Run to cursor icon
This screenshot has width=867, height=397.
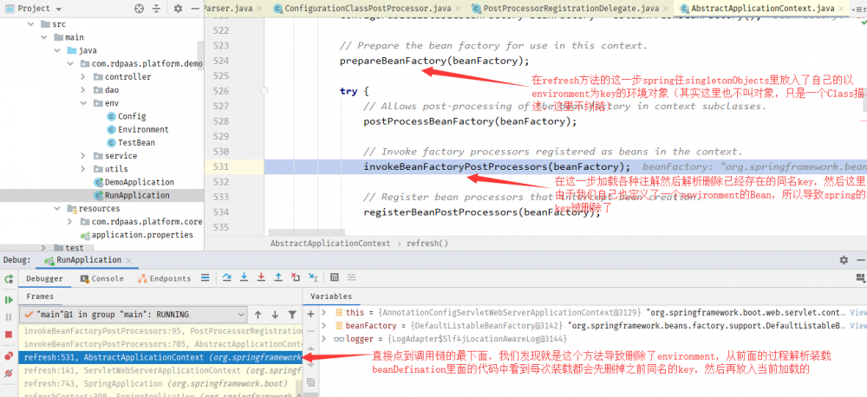(x=313, y=277)
